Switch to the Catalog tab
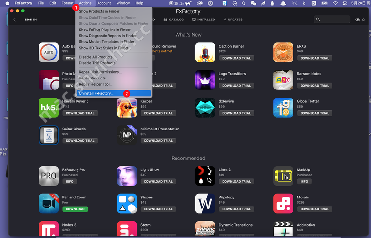 174,20
